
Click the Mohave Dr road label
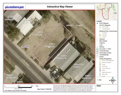[70, 26]
